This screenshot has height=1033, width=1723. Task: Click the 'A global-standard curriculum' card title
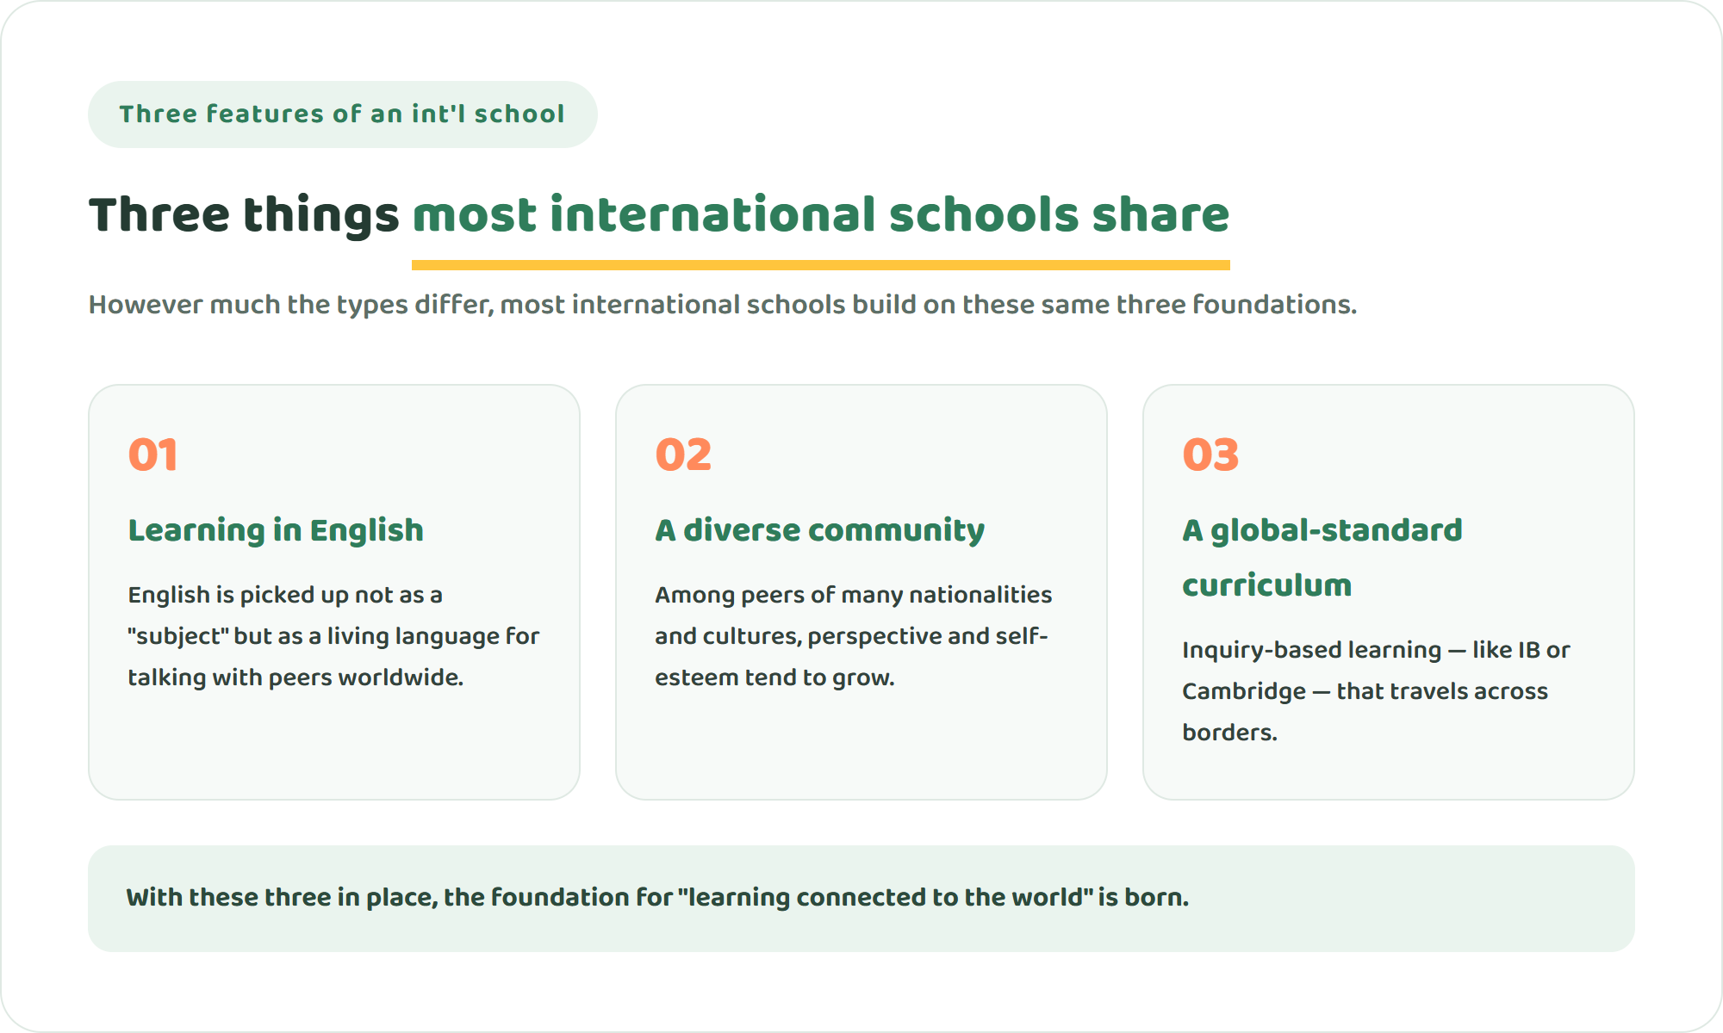pyautogui.click(x=1322, y=558)
